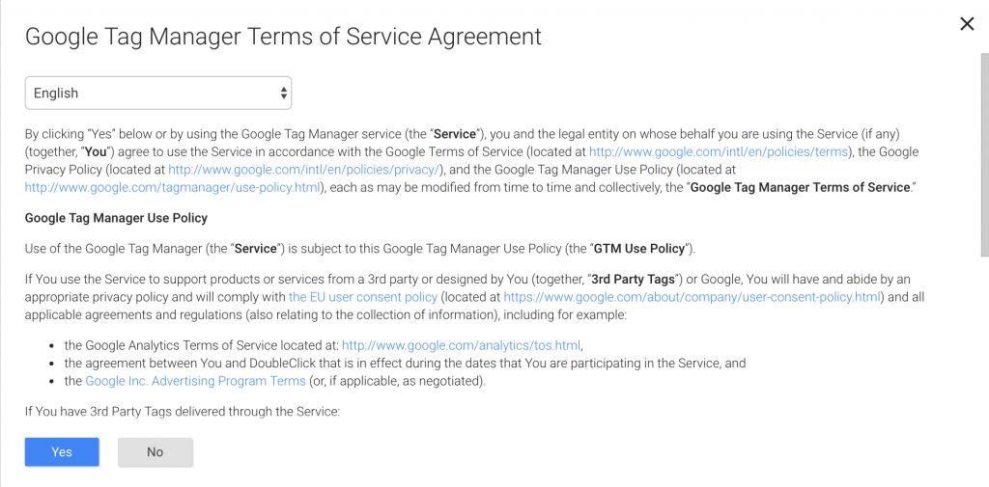Accept the terms with the Yes button
Viewport: 989px width, 487px height.
[62, 451]
